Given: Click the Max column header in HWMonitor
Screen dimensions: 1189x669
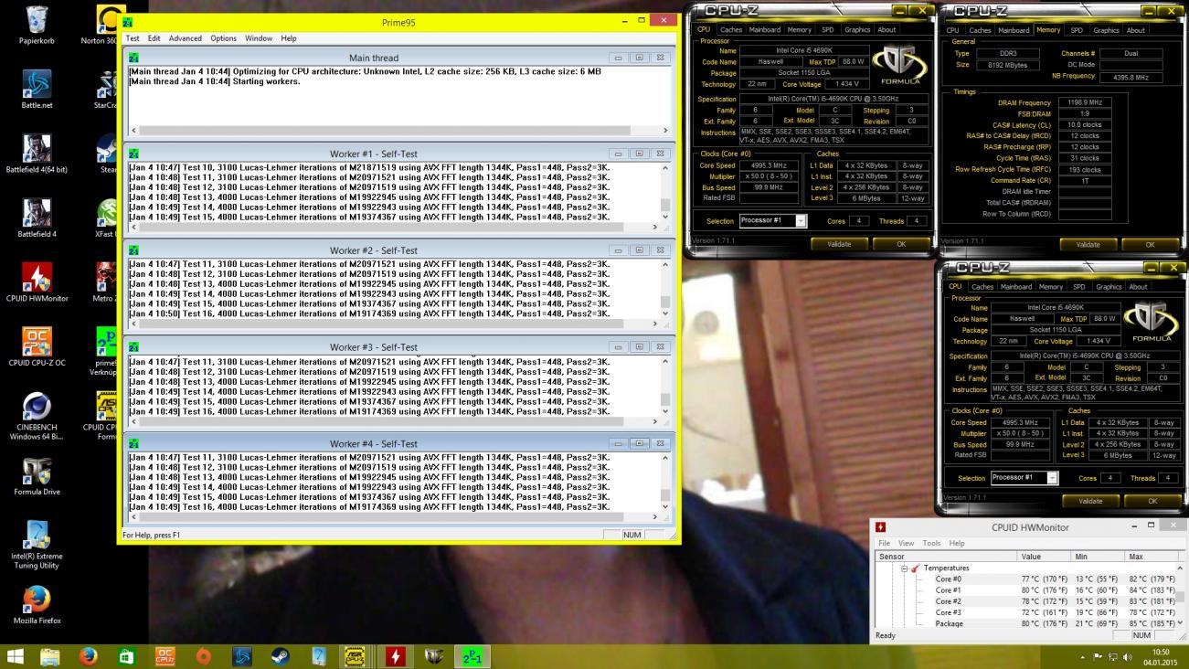Looking at the screenshot, I should click(x=1150, y=556).
